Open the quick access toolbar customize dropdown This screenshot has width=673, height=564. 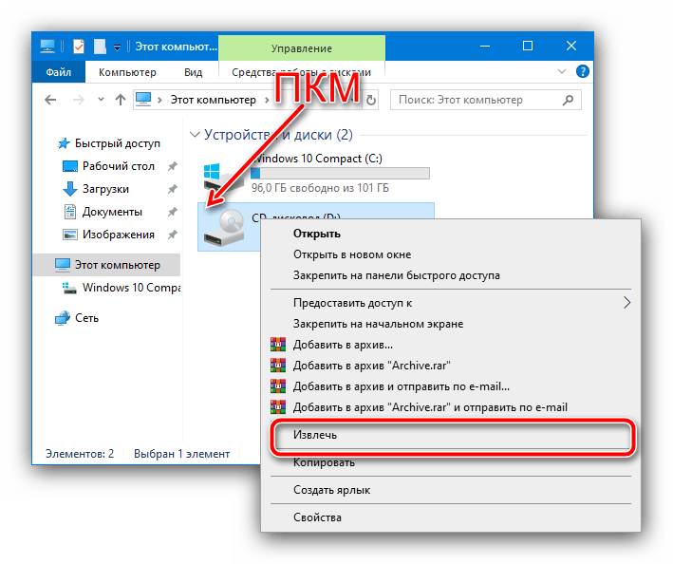point(117,47)
